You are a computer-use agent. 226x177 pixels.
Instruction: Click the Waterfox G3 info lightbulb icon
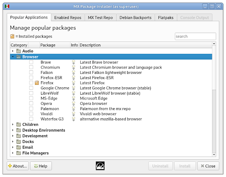point(73,119)
